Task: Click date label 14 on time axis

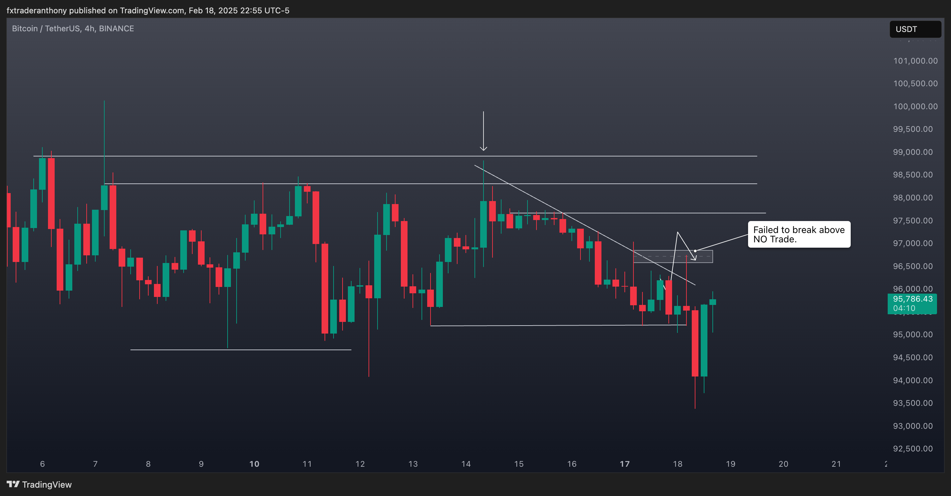Action: pyautogui.click(x=466, y=464)
